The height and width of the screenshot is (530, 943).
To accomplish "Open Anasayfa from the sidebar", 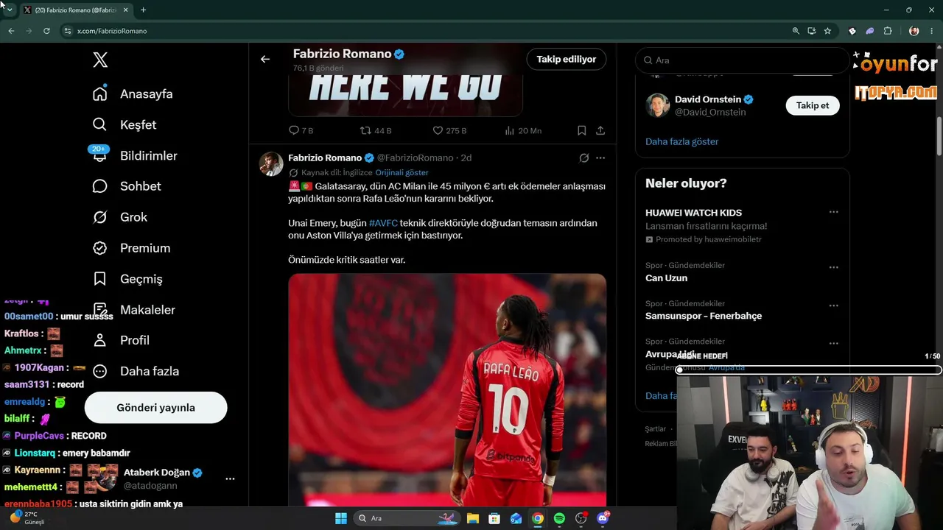I will 133,94.
